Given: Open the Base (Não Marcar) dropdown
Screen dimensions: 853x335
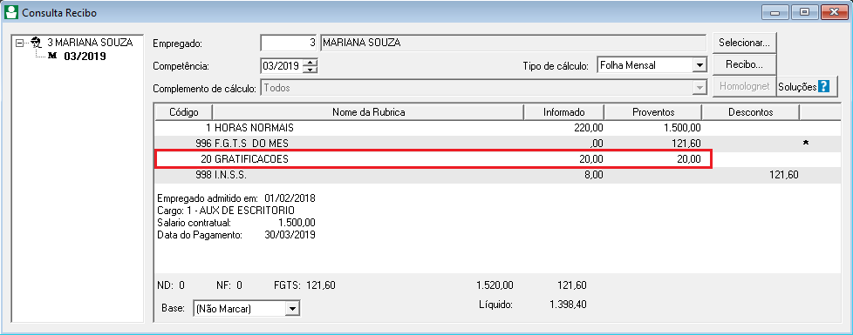Looking at the screenshot, I should 293,308.
